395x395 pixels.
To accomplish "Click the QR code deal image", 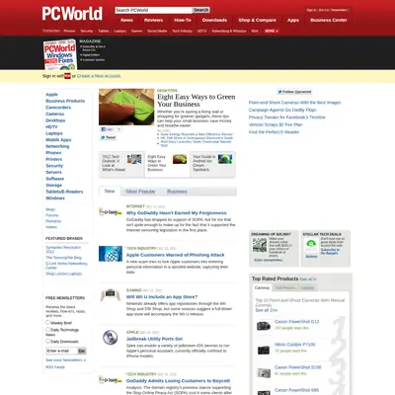I will (x=260, y=245).
